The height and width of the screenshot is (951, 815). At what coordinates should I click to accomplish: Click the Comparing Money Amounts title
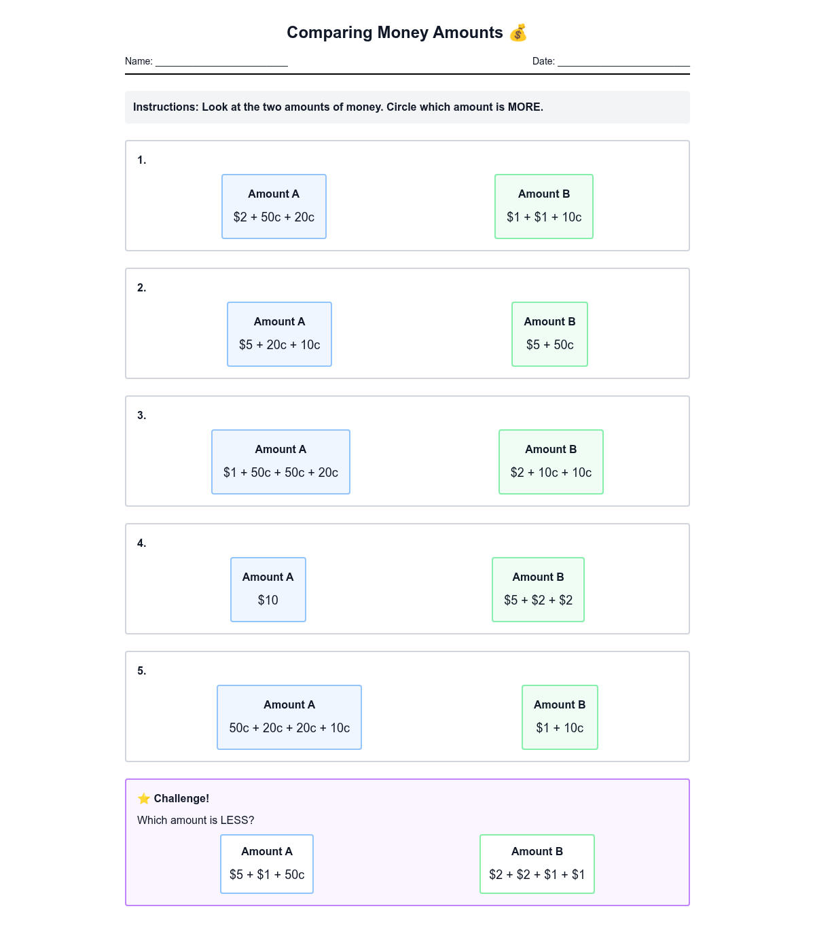click(x=395, y=33)
